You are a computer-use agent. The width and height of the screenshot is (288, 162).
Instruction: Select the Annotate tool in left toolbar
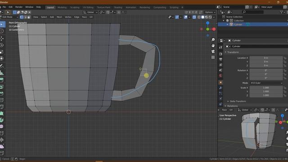[x=2, y=66]
